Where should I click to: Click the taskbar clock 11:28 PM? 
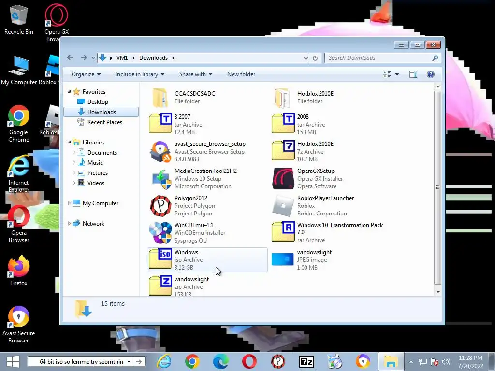470,358
